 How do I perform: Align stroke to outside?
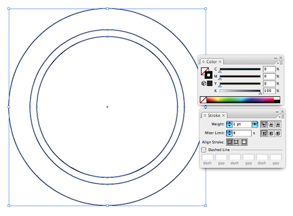coord(244,142)
